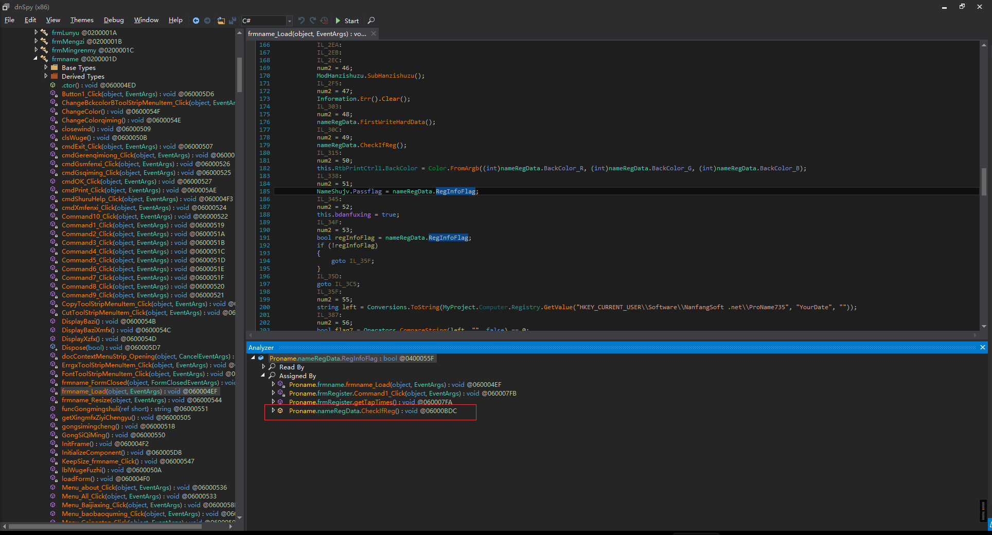Screen dimensions: 992x535
Task: Click the InitFrame() method icon
Action: pyautogui.click(x=54, y=443)
